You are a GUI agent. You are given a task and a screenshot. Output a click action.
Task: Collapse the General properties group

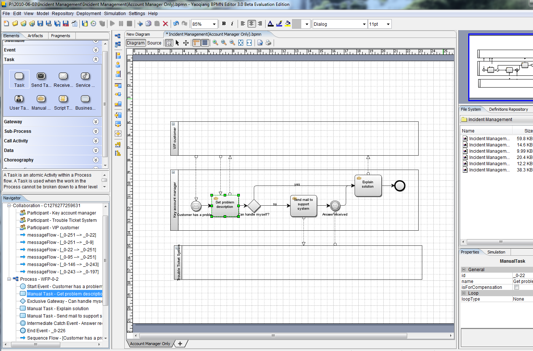coord(464,270)
